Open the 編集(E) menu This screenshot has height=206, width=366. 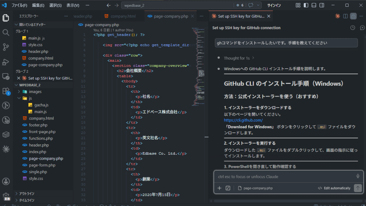pos(38,5)
